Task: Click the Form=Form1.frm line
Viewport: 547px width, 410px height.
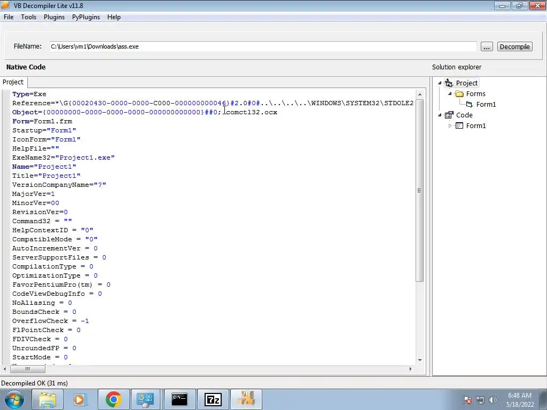Action: [x=42, y=121]
